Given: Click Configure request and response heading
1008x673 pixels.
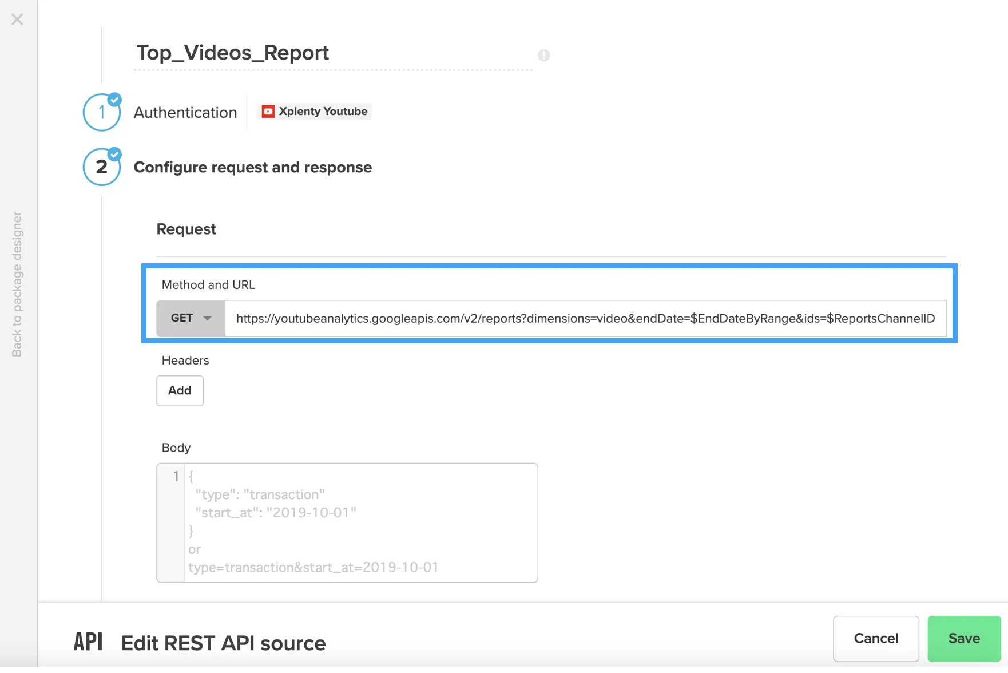Looking at the screenshot, I should (253, 167).
